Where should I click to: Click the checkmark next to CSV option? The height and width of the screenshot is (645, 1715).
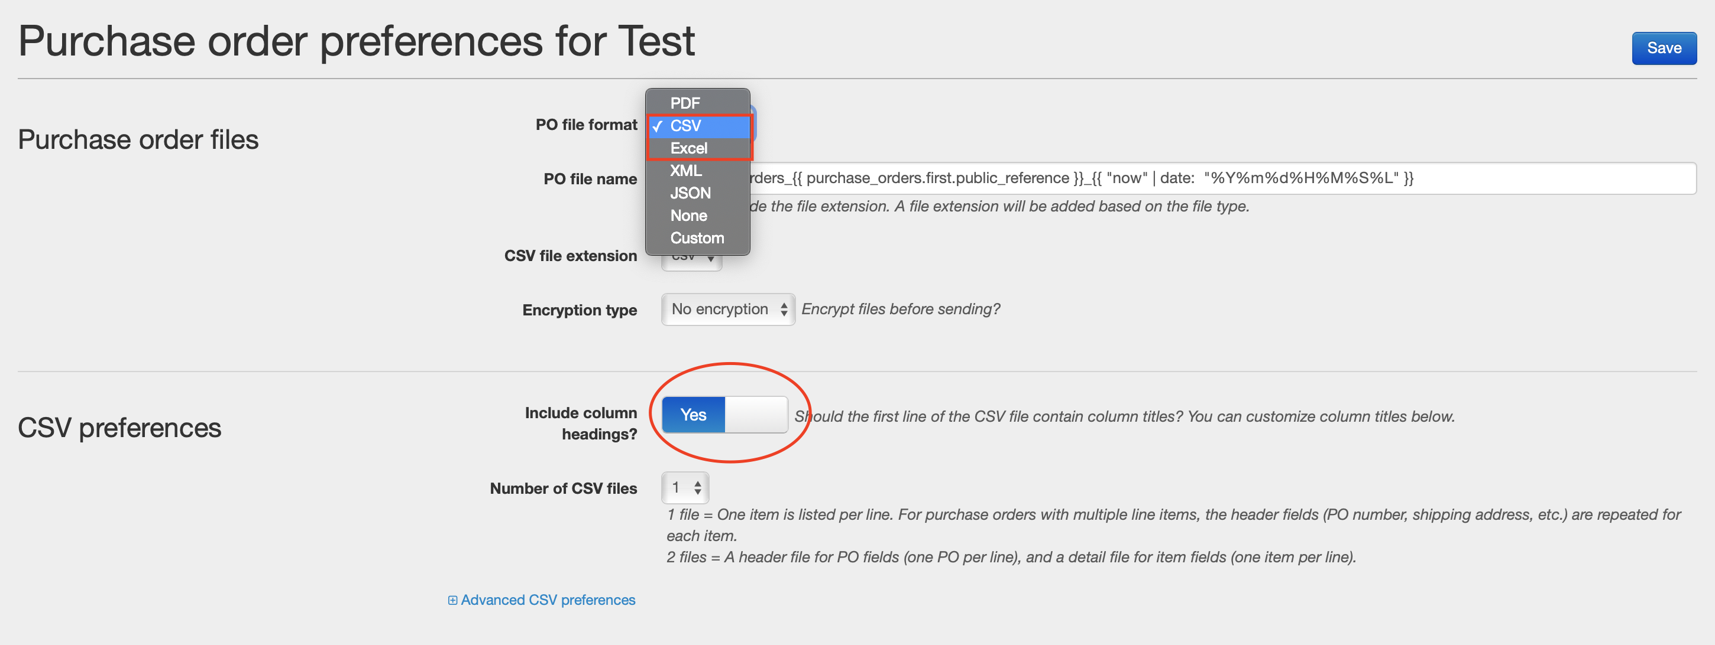pos(657,126)
